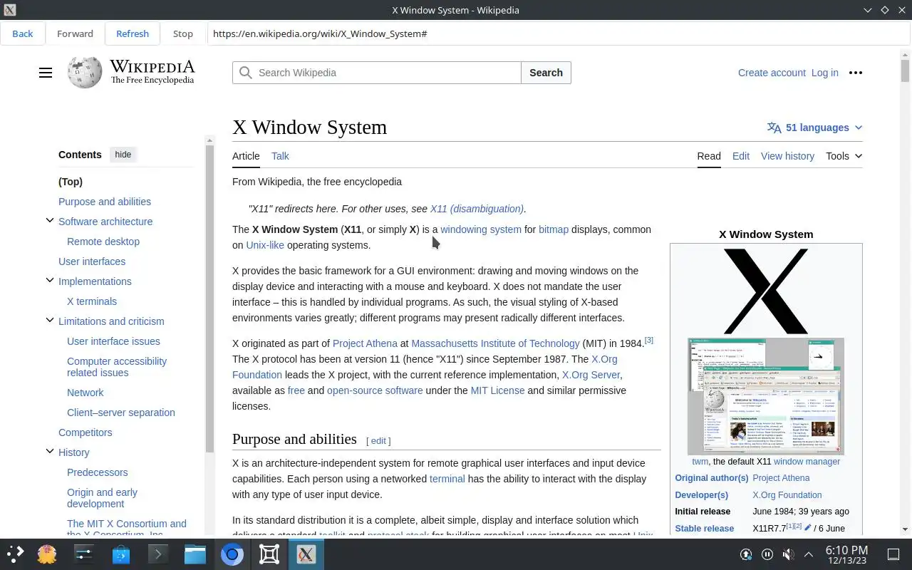Open the X.Org Server link
The image size is (912, 570).
591,375
